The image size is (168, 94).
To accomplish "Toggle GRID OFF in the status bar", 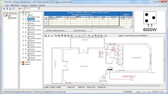I will coord(81,87).
